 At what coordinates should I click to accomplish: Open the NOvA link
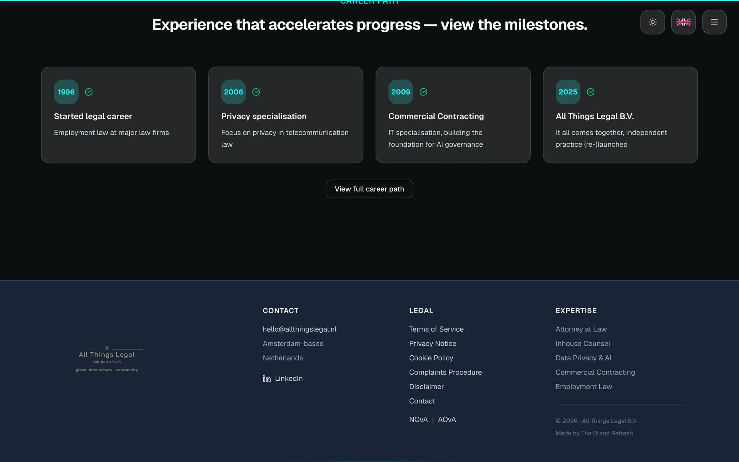tap(418, 420)
